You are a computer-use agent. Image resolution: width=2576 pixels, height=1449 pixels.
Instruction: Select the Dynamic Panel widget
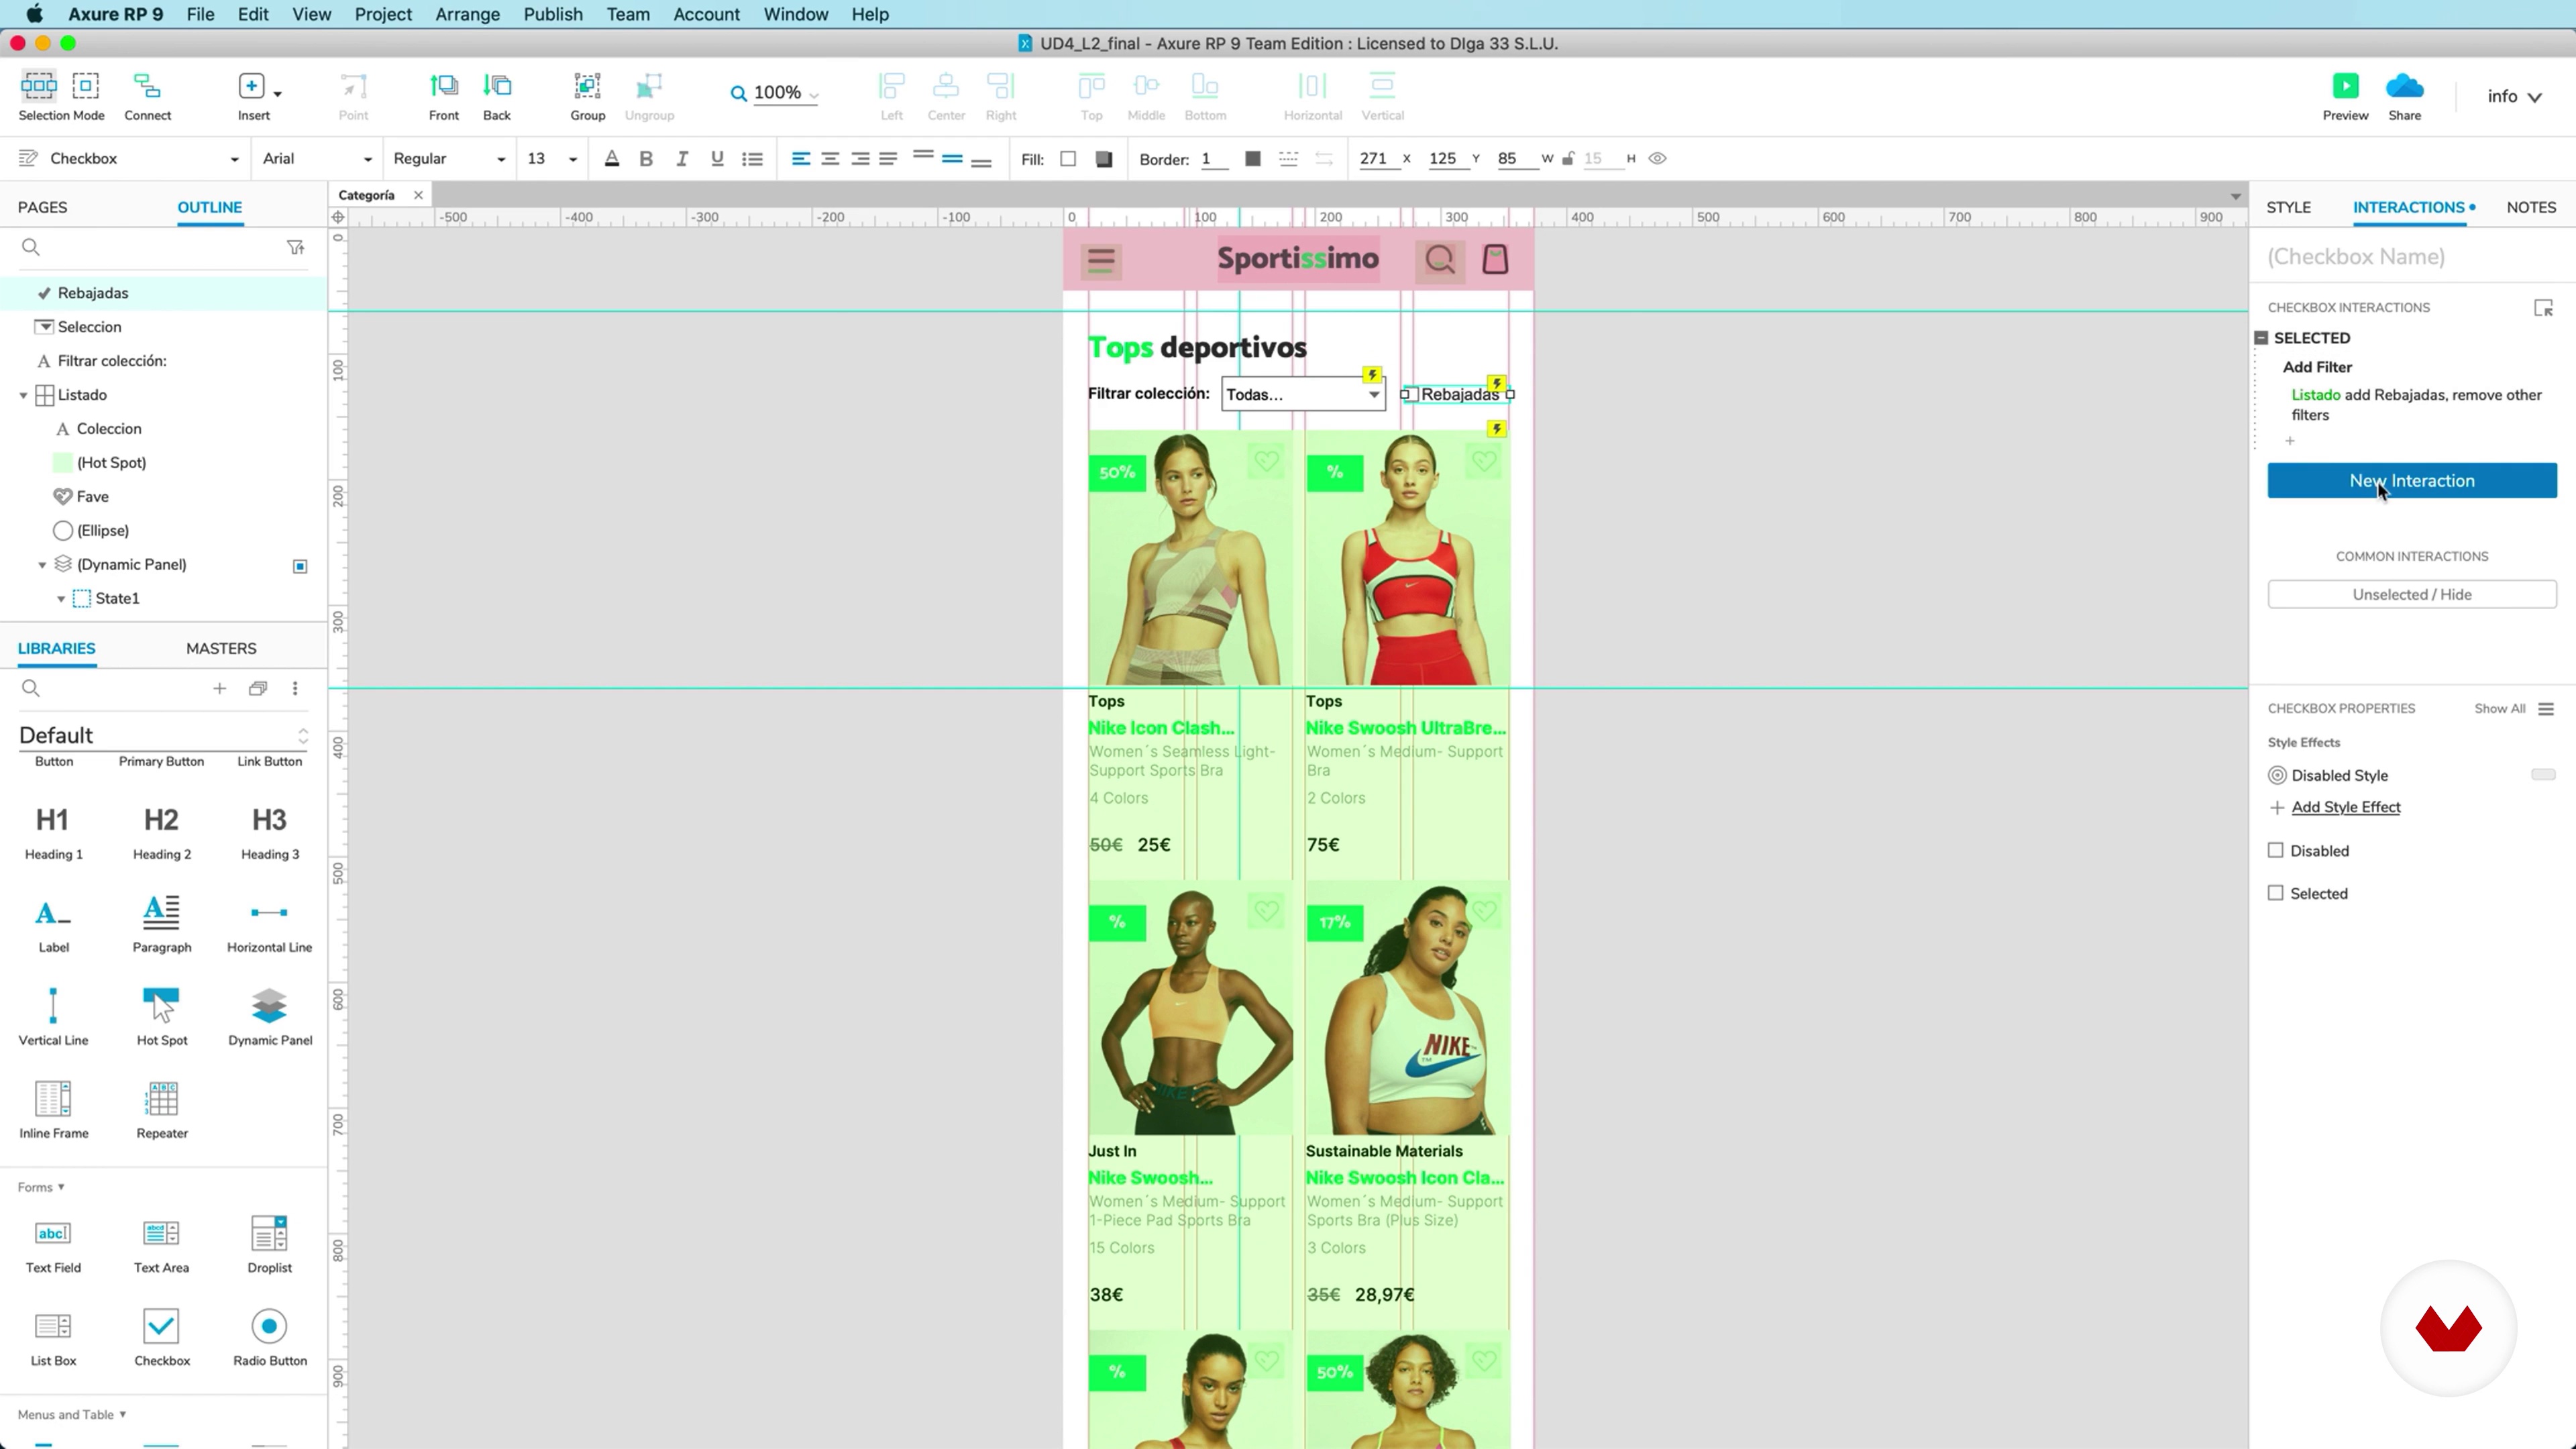coord(270,1016)
